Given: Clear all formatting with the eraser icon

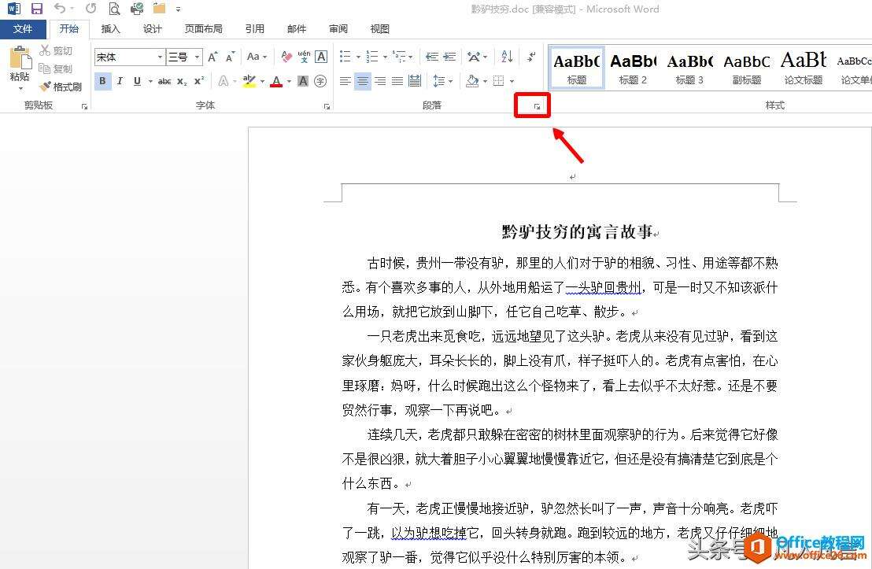Looking at the screenshot, I should pos(286,57).
